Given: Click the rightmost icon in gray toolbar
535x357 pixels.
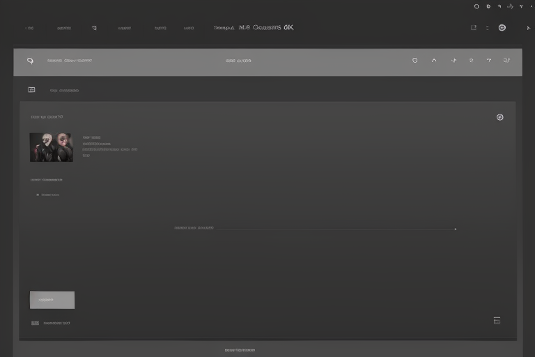Looking at the screenshot, I should click(507, 61).
